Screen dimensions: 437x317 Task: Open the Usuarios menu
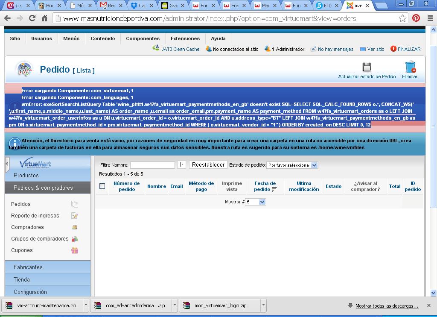[42, 38]
